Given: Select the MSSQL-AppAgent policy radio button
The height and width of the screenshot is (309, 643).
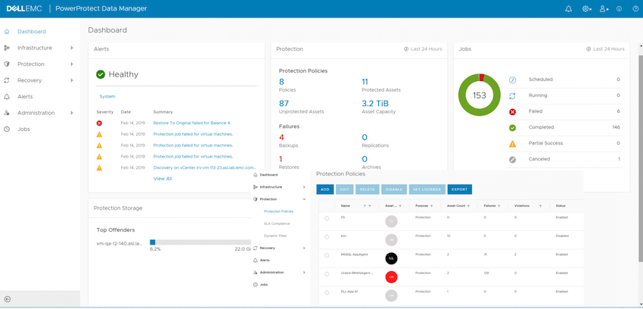Looking at the screenshot, I should click(327, 255).
